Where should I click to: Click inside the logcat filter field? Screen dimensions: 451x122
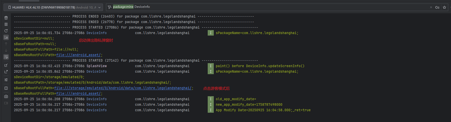click(x=278, y=7)
